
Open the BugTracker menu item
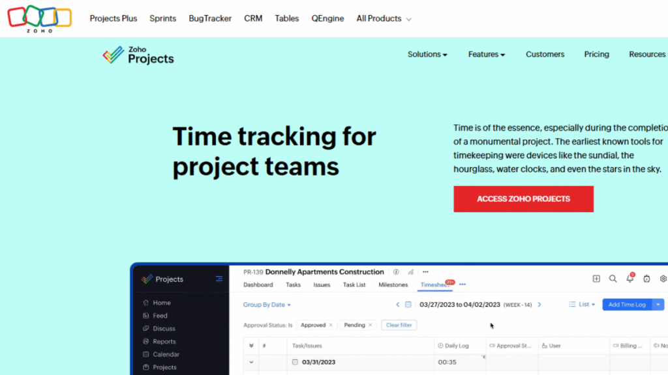[x=209, y=18]
